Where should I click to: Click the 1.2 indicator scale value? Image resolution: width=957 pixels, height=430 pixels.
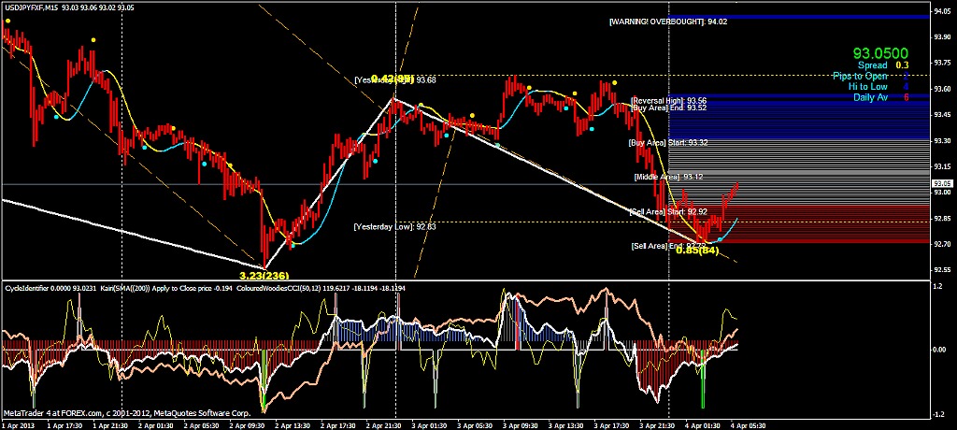click(937, 284)
